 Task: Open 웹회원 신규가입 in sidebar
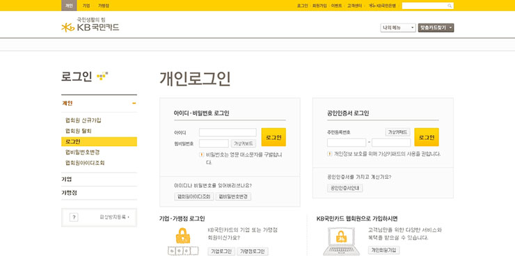click(84, 120)
